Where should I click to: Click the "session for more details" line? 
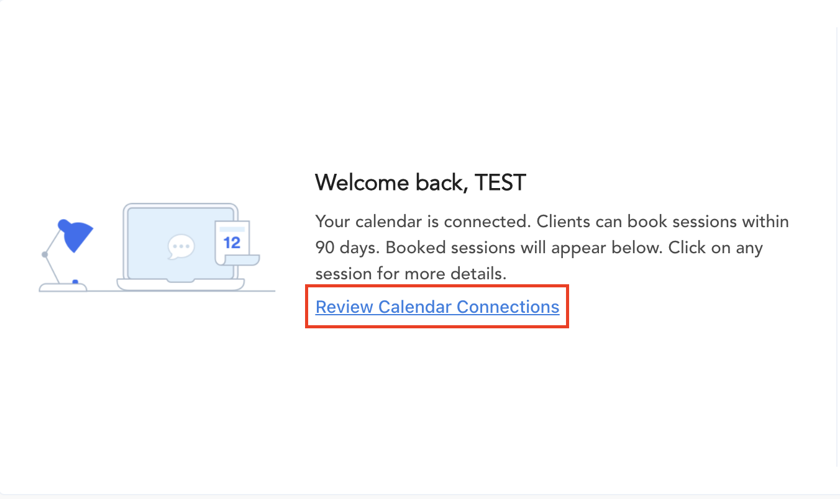[x=411, y=273]
